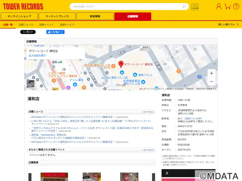Open the user account icon
The height and width of the screenshot is (181, 242).
click(x=218, y=6)
